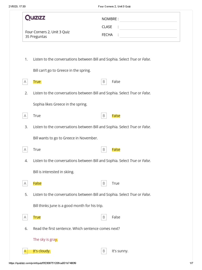This screenshot has height=270, width=202.
Task: Tick the B box beside question 4's True
Action: [x=104, y=183]
